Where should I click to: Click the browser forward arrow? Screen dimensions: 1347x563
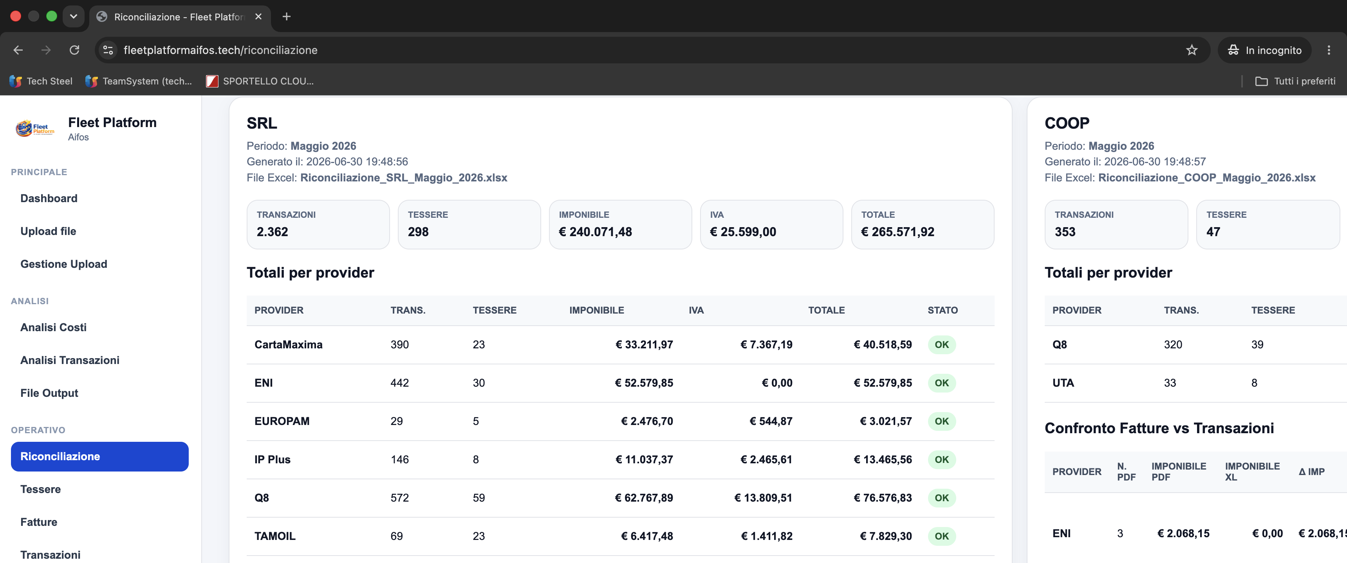click(x=46, y=50)
